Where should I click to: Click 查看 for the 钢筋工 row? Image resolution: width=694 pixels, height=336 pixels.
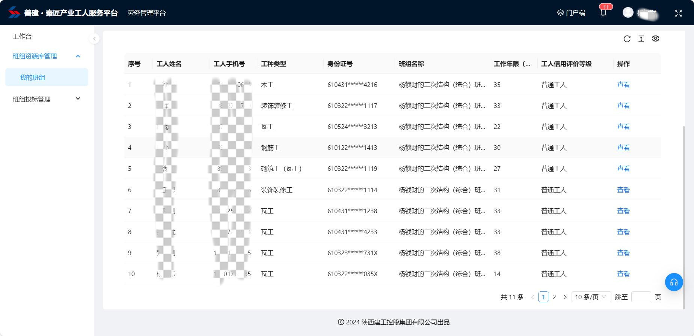(623, 148)
